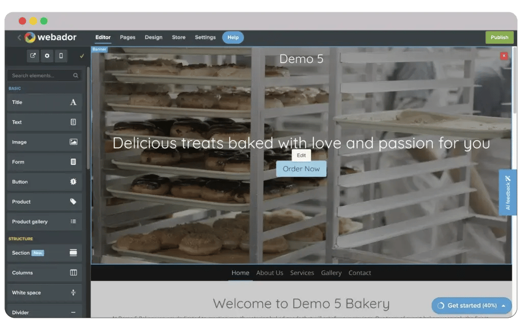Remove banner with red close button
The height and width of the screenshot is (330, 522).
coord(504,56)
